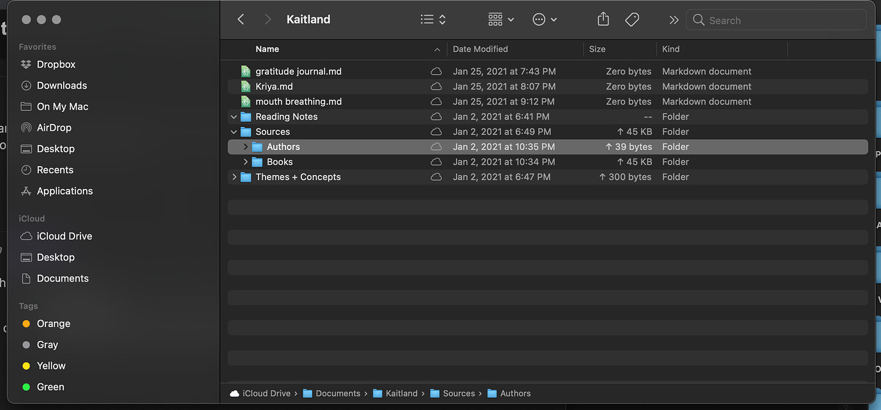Viewport: 881px width, 410px height.
Task: Click the Documents item in the path bar
Action: coord(338,393)
